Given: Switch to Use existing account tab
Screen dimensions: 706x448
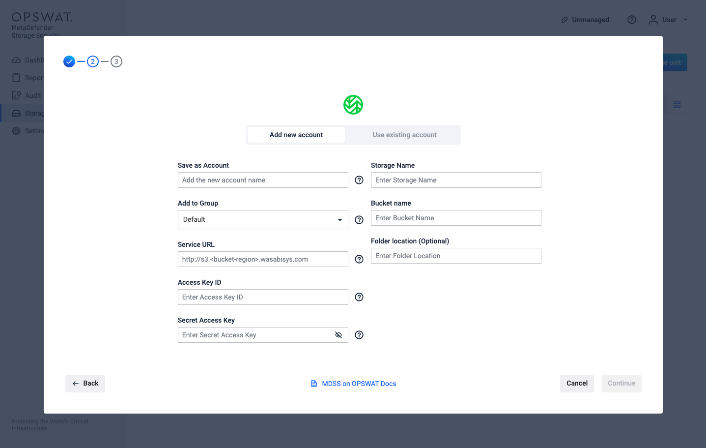Looking at the screenshot, I should pyautogui.click(x=404, y=135).
